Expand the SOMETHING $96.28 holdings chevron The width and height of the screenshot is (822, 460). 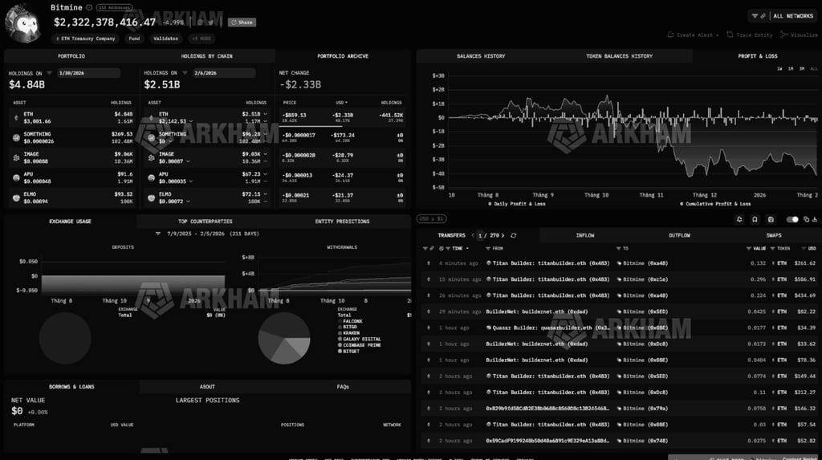[x=265, y=134]
